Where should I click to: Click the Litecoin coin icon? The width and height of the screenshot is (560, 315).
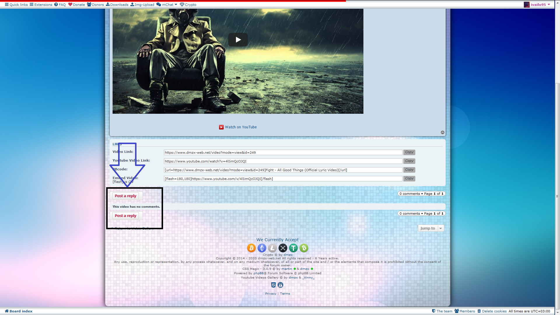[272, 248]
